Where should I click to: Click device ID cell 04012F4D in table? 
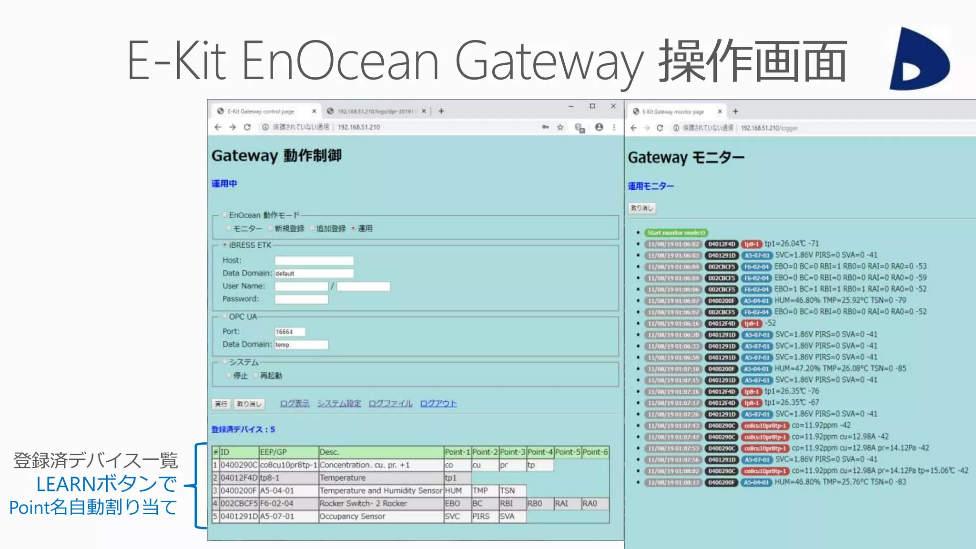point(239,478)
